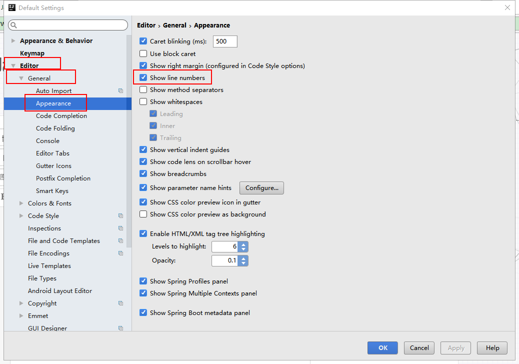This screenshot has width=519, height=364.
Task: Select File Types settings
Action: point(42,278)
